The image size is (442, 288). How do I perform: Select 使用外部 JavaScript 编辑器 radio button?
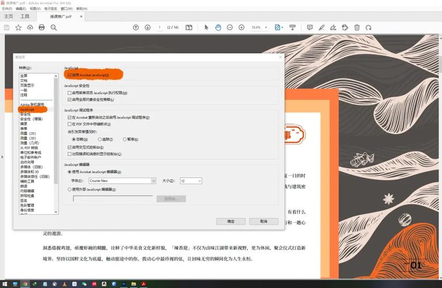tap(69, 190)
